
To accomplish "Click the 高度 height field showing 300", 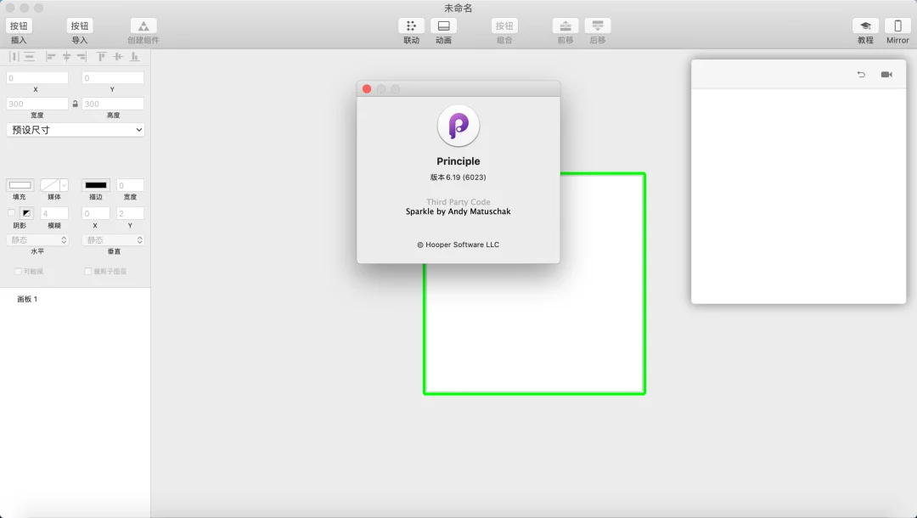I will point(113,104).
